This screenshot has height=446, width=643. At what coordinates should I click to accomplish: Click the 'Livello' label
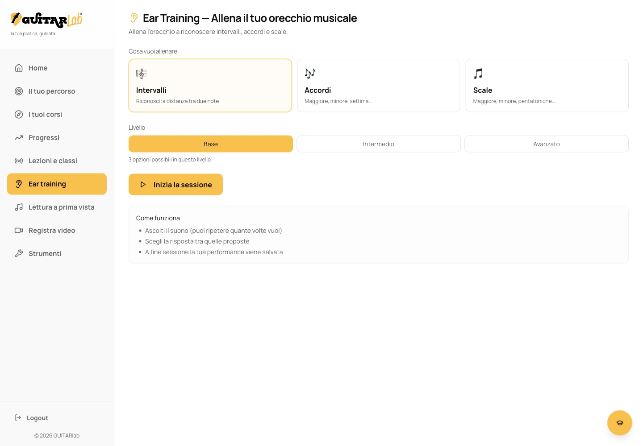[x=137, y=128]
